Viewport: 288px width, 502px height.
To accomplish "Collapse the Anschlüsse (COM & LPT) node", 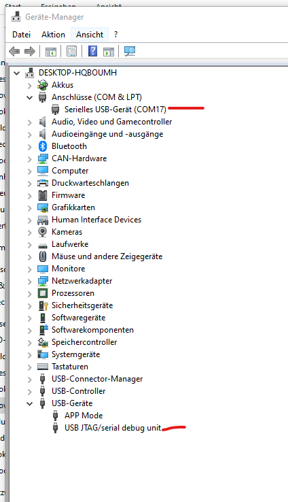I will point(29,97).
